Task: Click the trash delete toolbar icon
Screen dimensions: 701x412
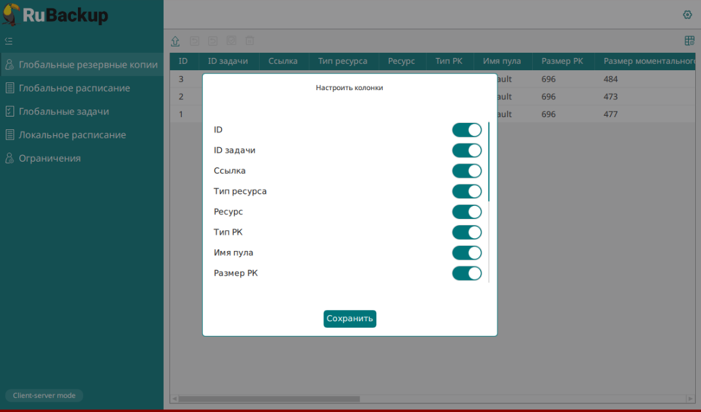Action: [x=250, y=41]
